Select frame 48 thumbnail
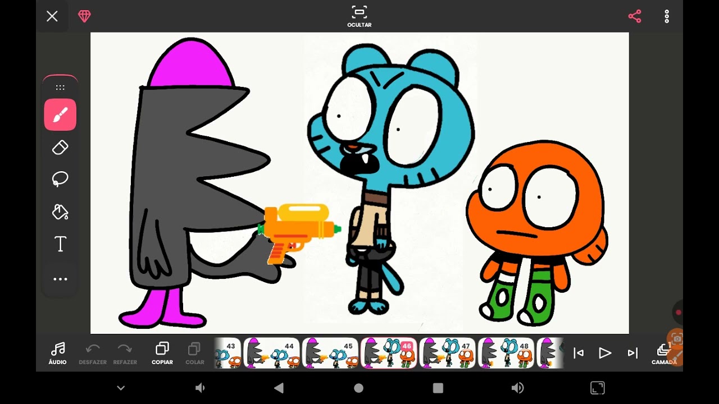The width and height of the screenshot is (719, 404). pyautogui.click(x=506, y=353)
